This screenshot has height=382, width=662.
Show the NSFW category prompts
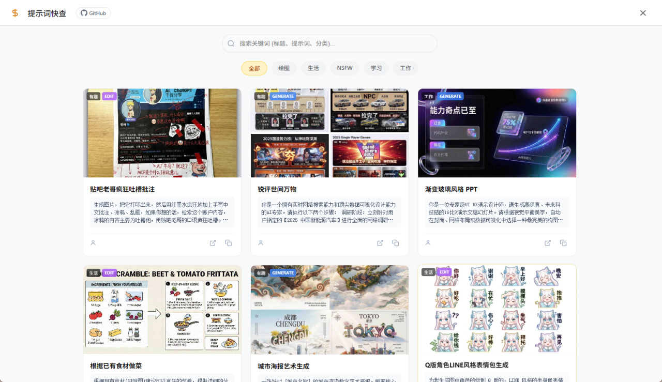(345, 68)
